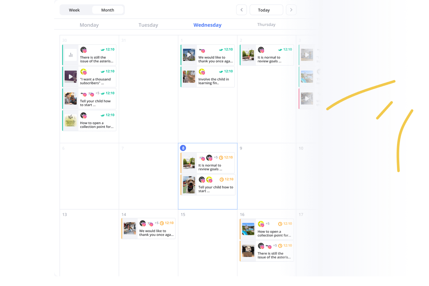Select the Wednesday column header
This screenshot has width=429, height=286.
(x=207, y=24)
